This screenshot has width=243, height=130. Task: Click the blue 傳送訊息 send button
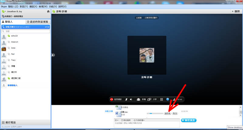click(x=189, y=120)
